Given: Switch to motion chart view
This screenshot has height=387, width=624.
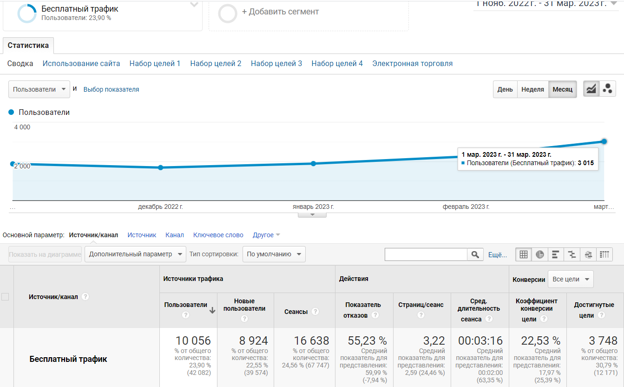Looking at the screenshot, I should click(x=607, y=89).
